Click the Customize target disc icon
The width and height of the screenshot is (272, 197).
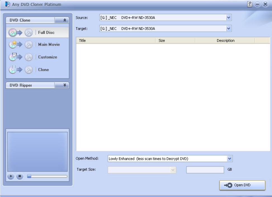click(29, 57)
